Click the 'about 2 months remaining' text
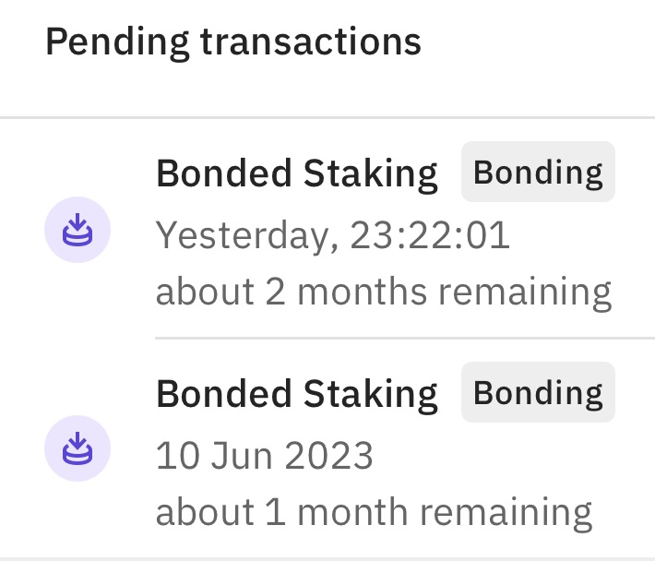This screenshot has width=655, height=561. (383, 292)
